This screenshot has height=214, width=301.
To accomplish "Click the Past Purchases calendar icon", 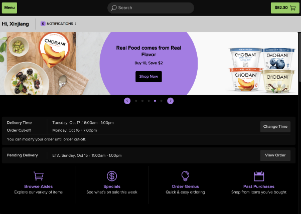I will pyautogui.click(x=259, y=176).
